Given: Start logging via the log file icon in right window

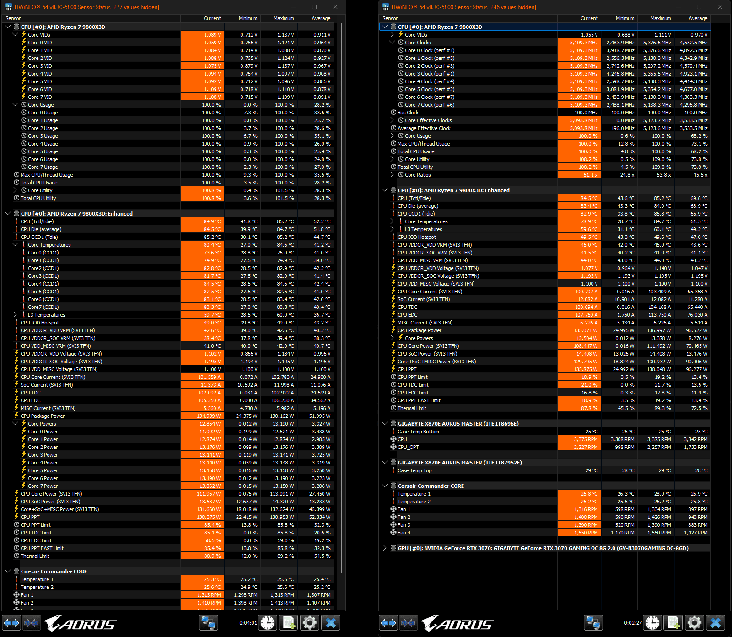Looking at the screenshot, I should [x=673, y=623].
